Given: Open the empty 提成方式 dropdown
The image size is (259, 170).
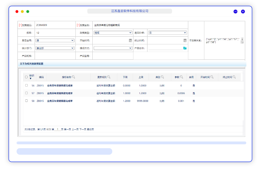Looking at the screenshot, I should (113, 48).
